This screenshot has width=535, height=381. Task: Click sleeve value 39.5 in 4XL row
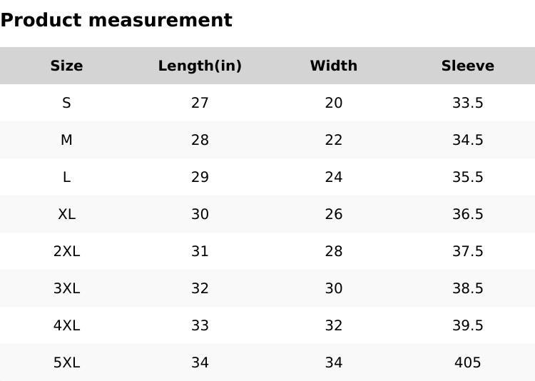[x=467, y=325]
